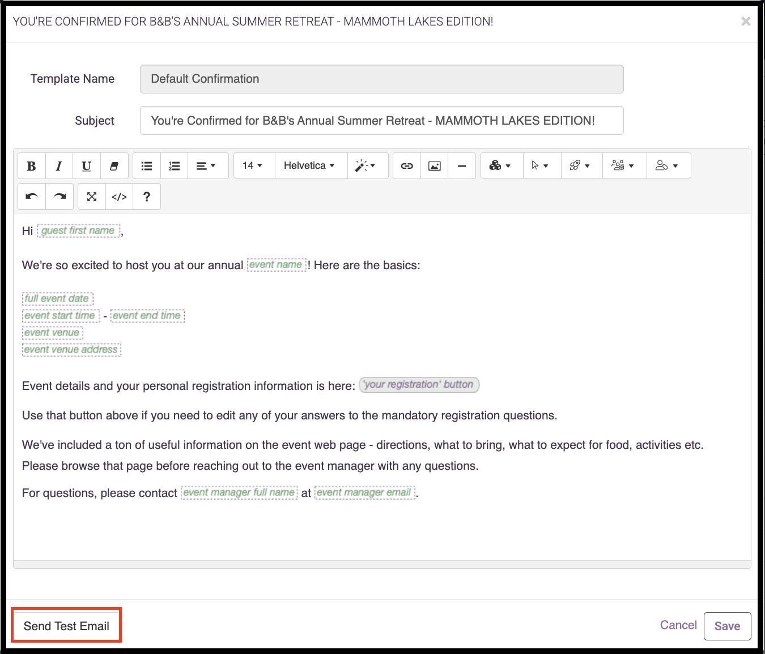Image resolution: width=765 pixels, height=654 pixels.
Task: Click the line 'Please browse that page'
Action: coord(250,466)
